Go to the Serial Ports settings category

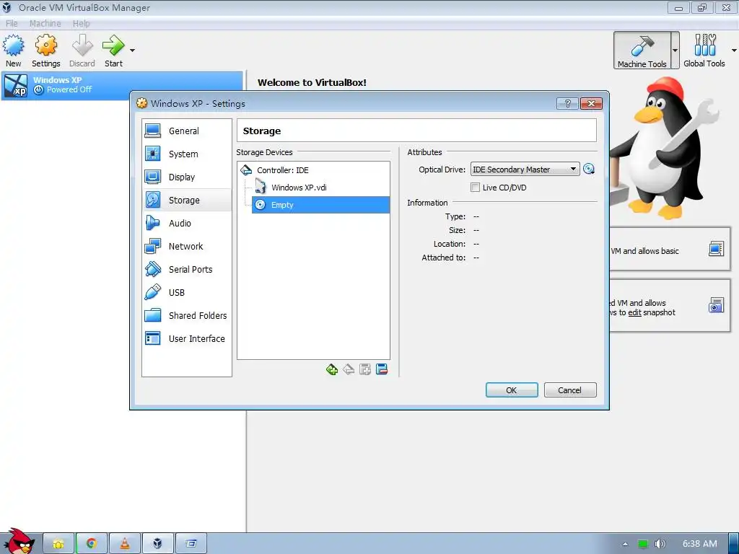pos(187,270)
